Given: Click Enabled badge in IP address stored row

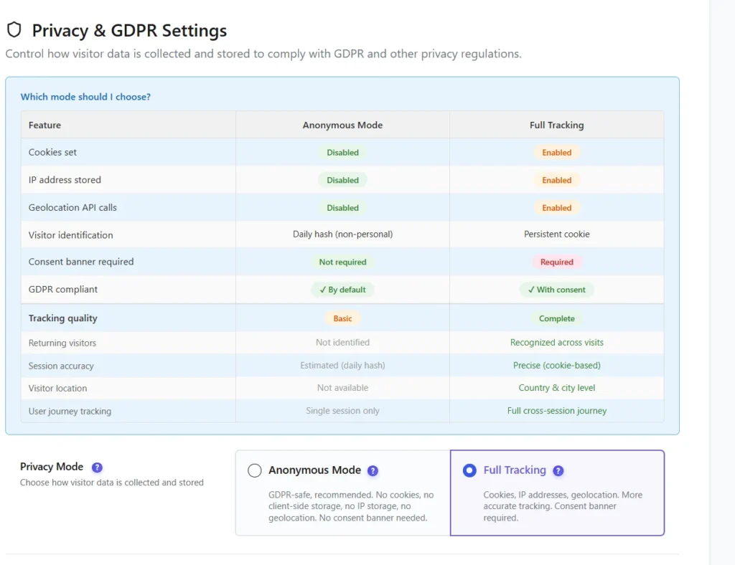Looking at the screenshot, I should coord(557,180).
